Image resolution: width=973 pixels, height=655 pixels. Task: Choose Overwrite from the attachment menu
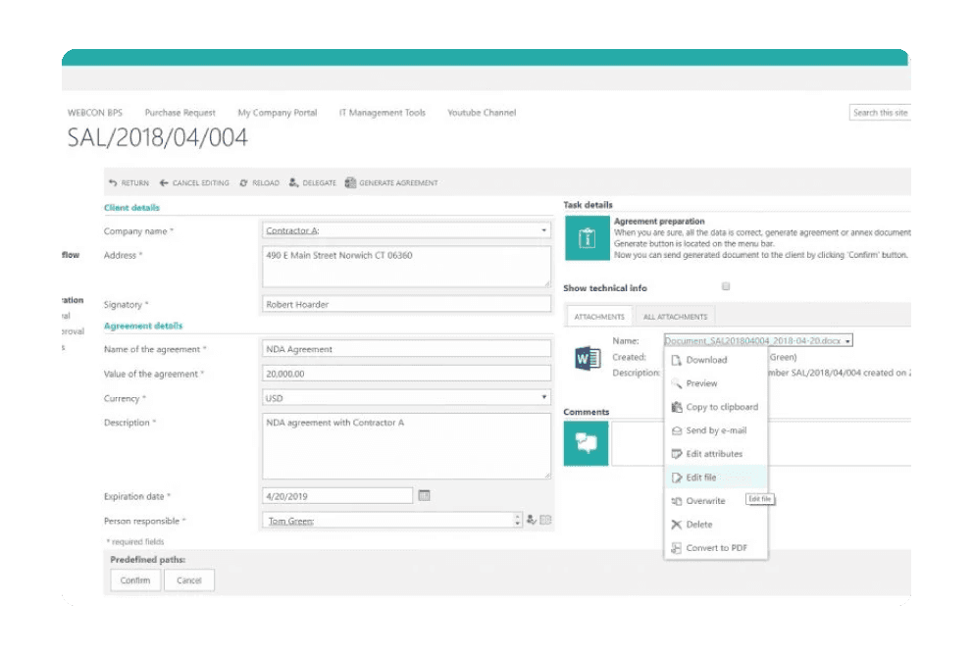(x=716, y=501)
